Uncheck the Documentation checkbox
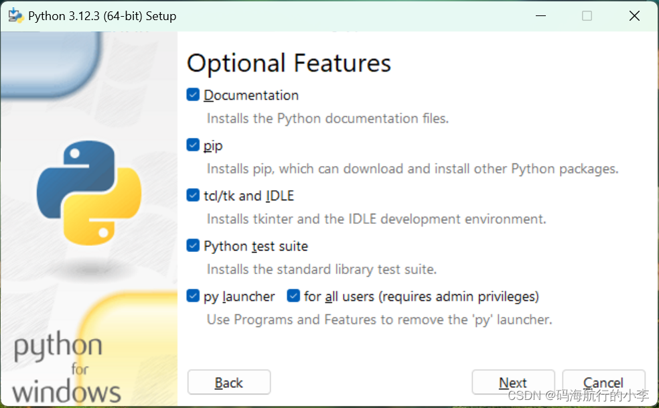This screenshot has width=659, height=408. (193, 94)
